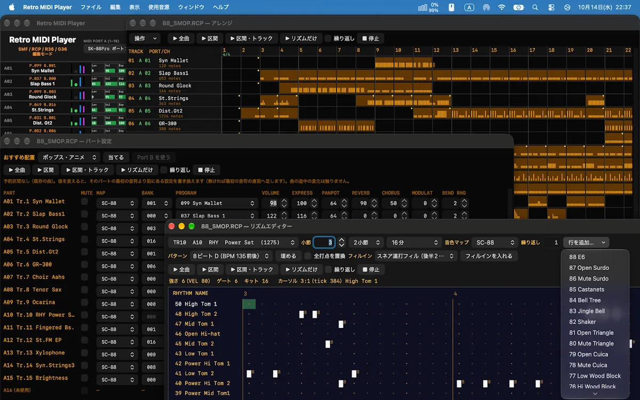The height and width of the screenshot is (400, 640).
Task: Click the 小節 stepper arrows in Rhythm Editor
Action: pyautogui.click(x=341, y=242)
